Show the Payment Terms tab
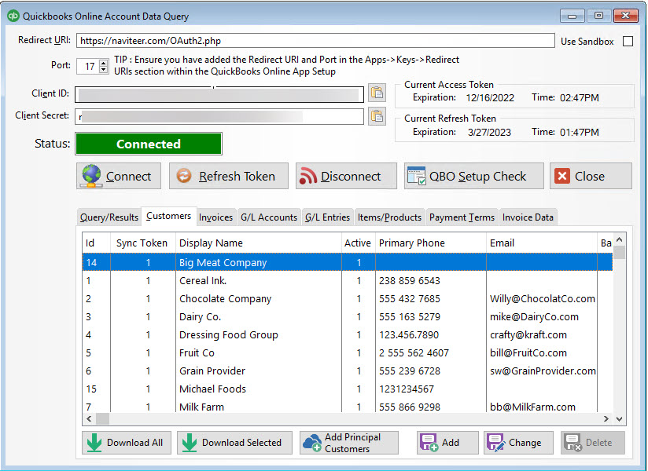Image resolution: width=648 pixels, height=471 pixels. tap(462, 217)
